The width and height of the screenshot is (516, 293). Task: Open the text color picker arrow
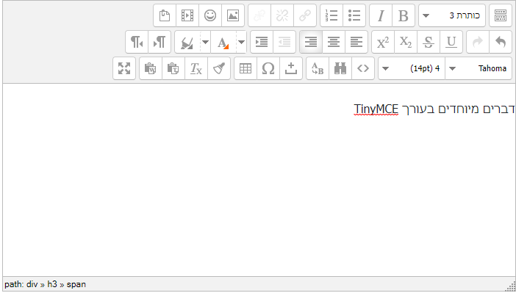241,42
